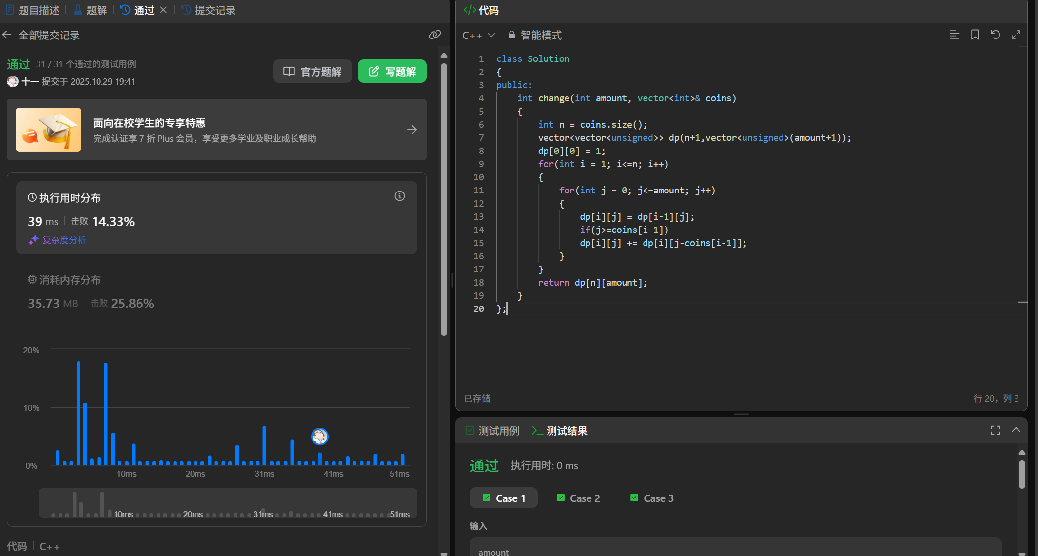Click the runtime chart range slider

228,503
